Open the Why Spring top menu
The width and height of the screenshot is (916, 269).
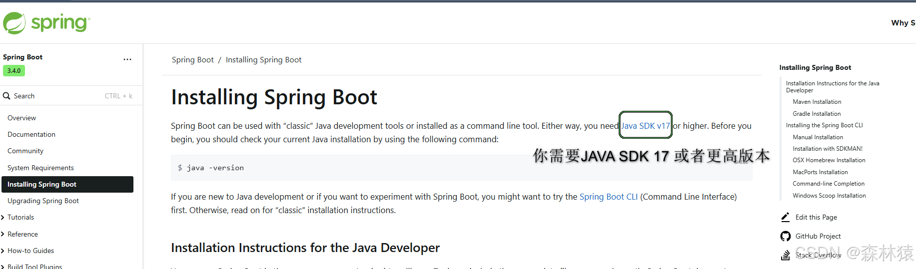click(x=903, y=23)
